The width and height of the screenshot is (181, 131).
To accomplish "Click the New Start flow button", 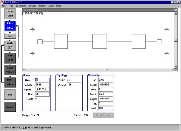I will click(x=10, y=13).
